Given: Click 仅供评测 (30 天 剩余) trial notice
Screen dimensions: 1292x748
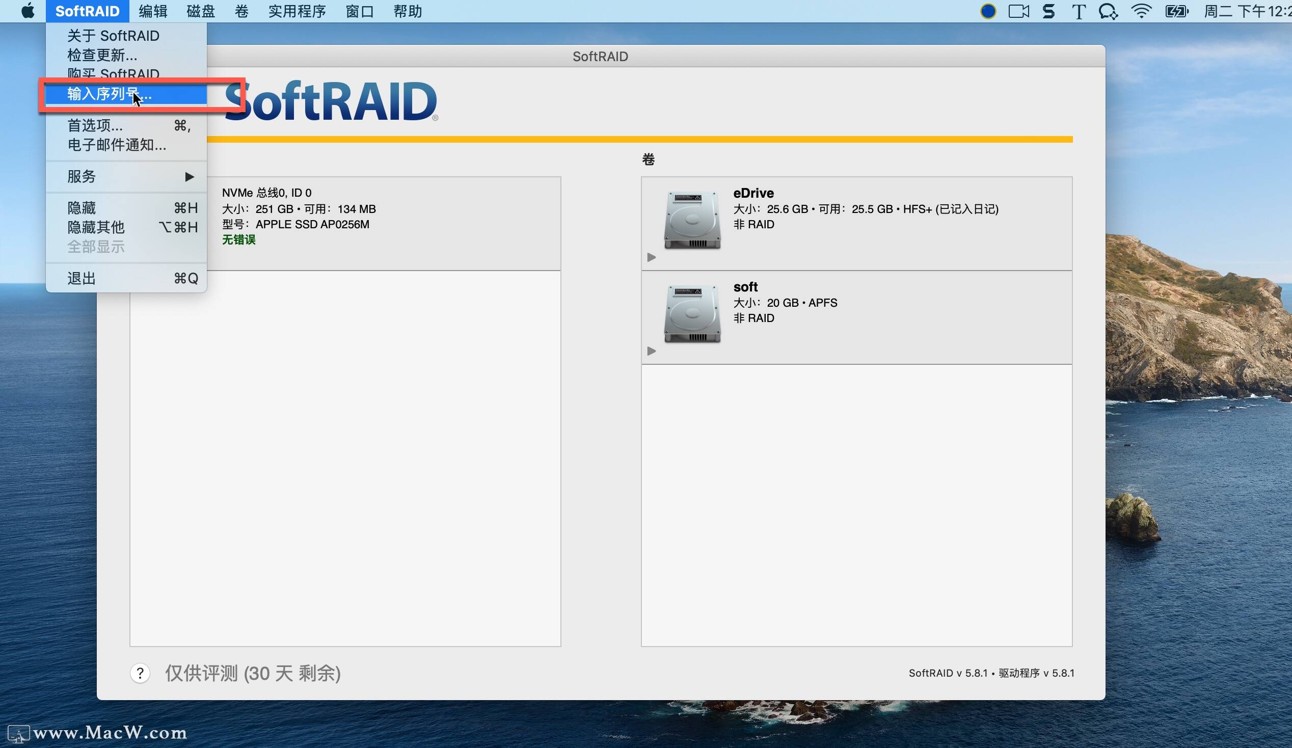Looking at the screenshot, I should pyautogui.click(x=253, y=673).
